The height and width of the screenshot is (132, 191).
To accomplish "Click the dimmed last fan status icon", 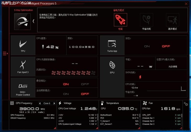I will (x=93, y=73).
